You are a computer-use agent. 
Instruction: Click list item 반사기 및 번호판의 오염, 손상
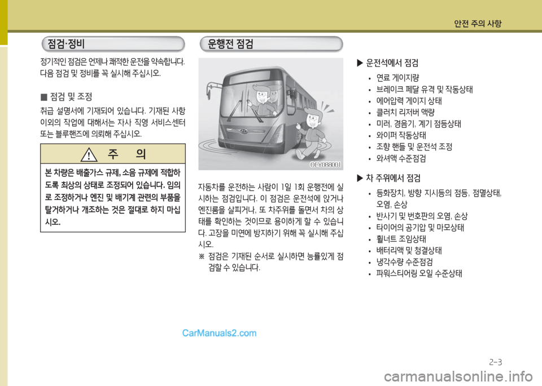click(x=422, y=216)
